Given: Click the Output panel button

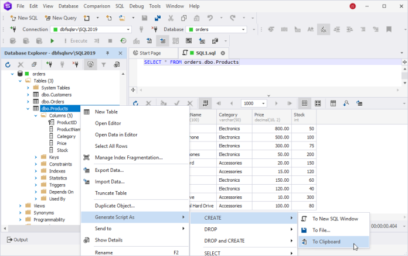Looking at the screenshot, I should pyautogui.click(x=17, y=240).
